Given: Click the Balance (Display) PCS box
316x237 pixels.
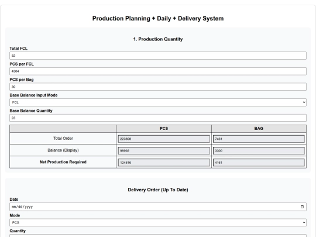Looking at the screenshot, I should pos(164,151).
